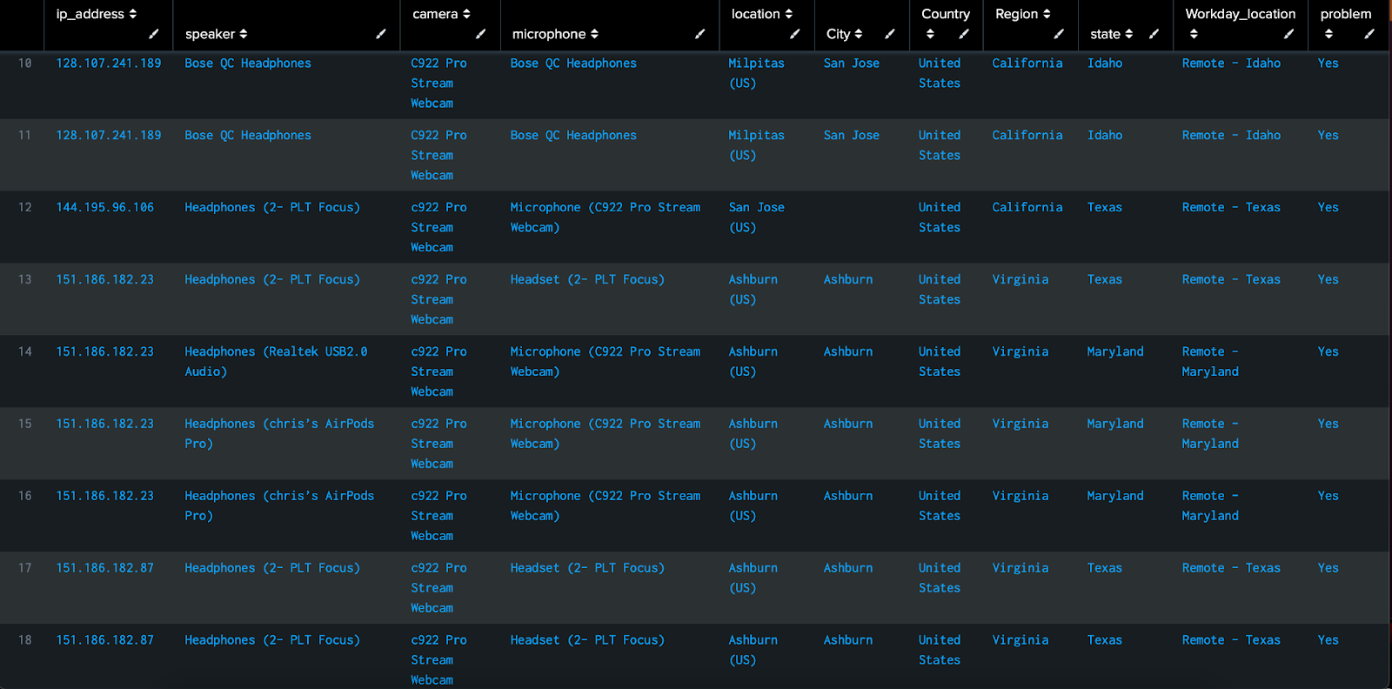Viewport: 1392px width, 689px height.
Task: Sort by Country using its arrows
Action: (930, 34)
